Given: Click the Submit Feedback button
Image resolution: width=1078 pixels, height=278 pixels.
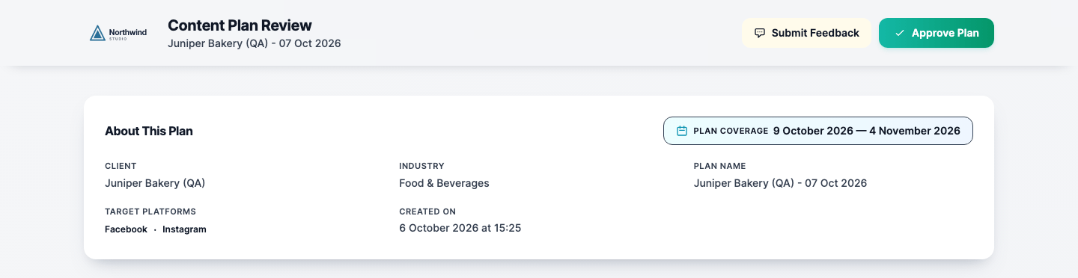Looking at the screenshot, I should pyautogui.click(x=806, y=33).
